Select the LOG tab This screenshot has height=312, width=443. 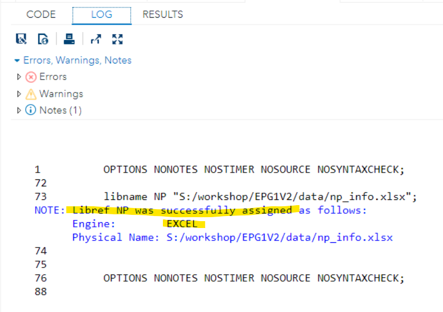click(x=102, y=14)
